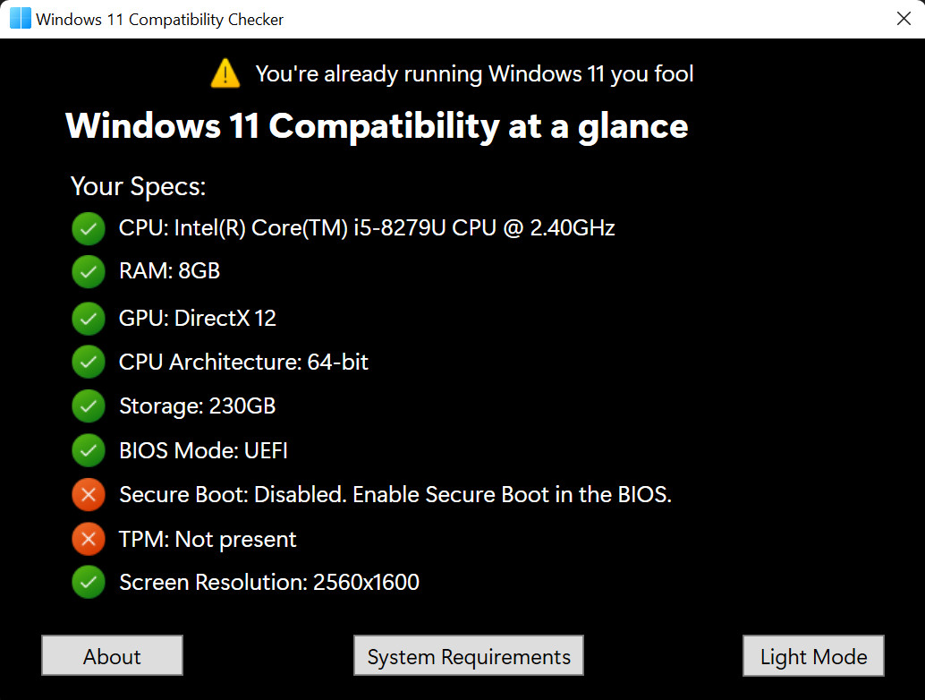Click the green check icon beside CPU
This screenshot has width=925, height=700.
point(89,228)
